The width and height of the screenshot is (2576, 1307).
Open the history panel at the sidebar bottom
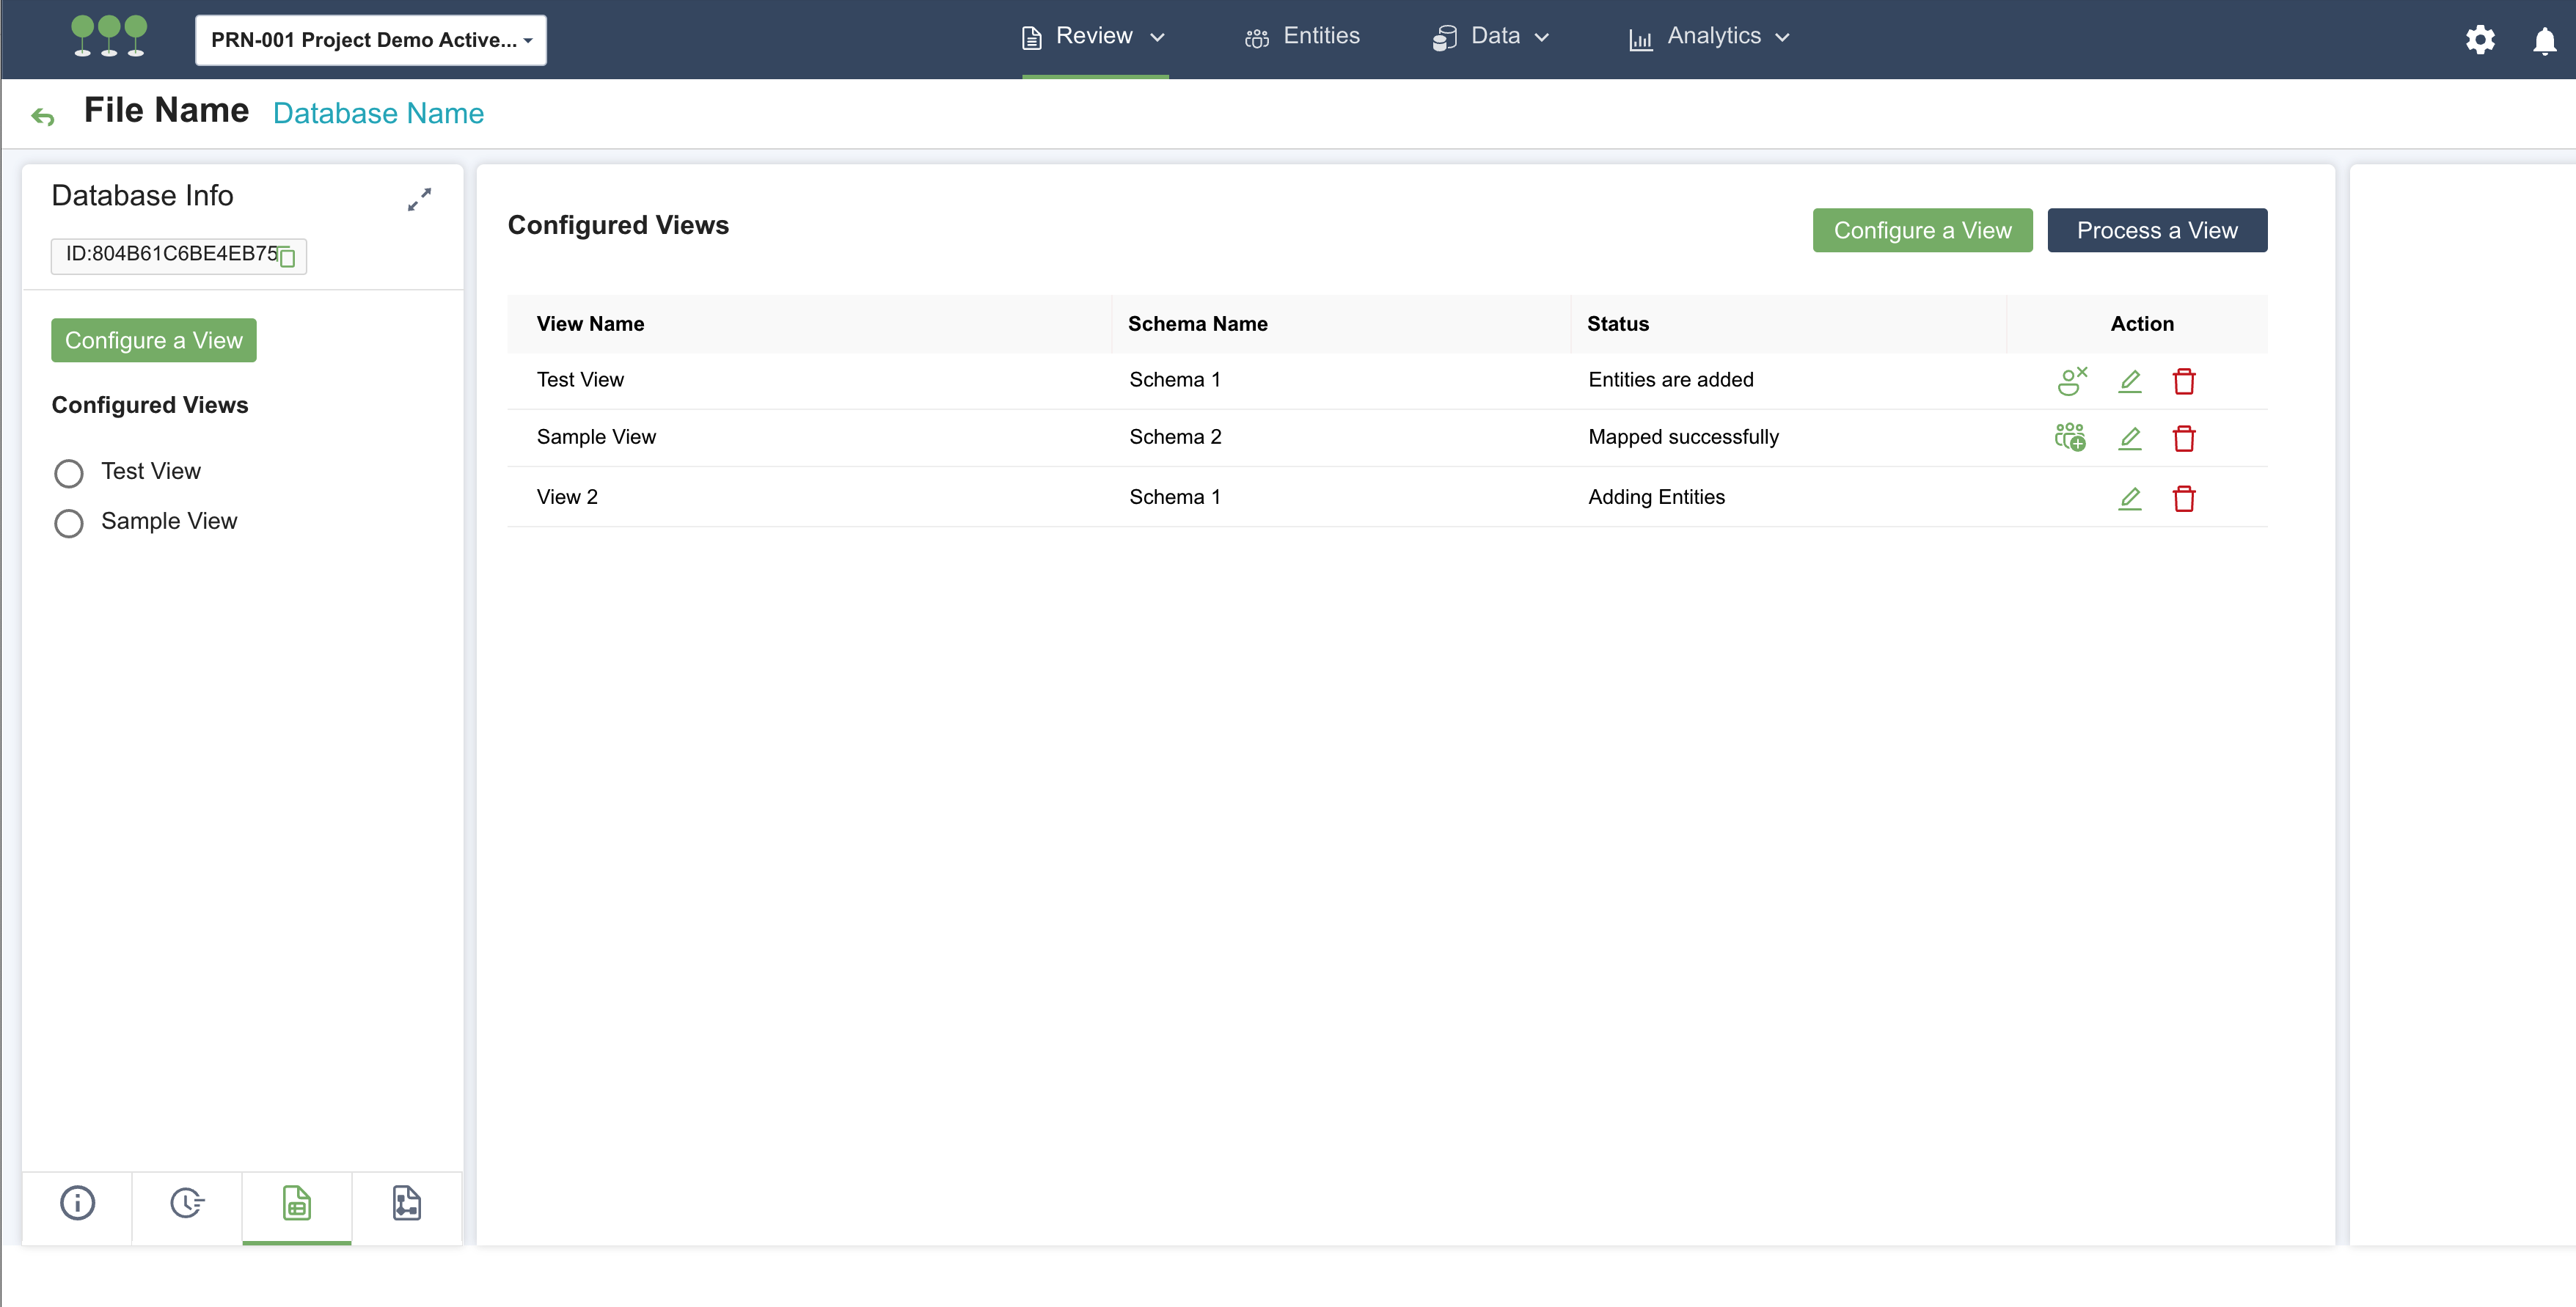point(187,1204)
